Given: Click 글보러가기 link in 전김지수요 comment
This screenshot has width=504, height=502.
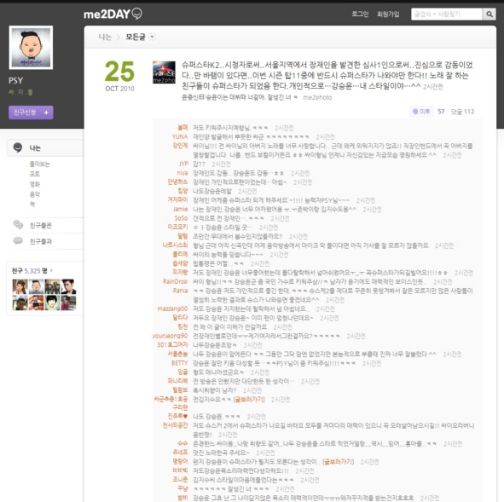Looking at the screenshot, I should click(x=249, y=399).
